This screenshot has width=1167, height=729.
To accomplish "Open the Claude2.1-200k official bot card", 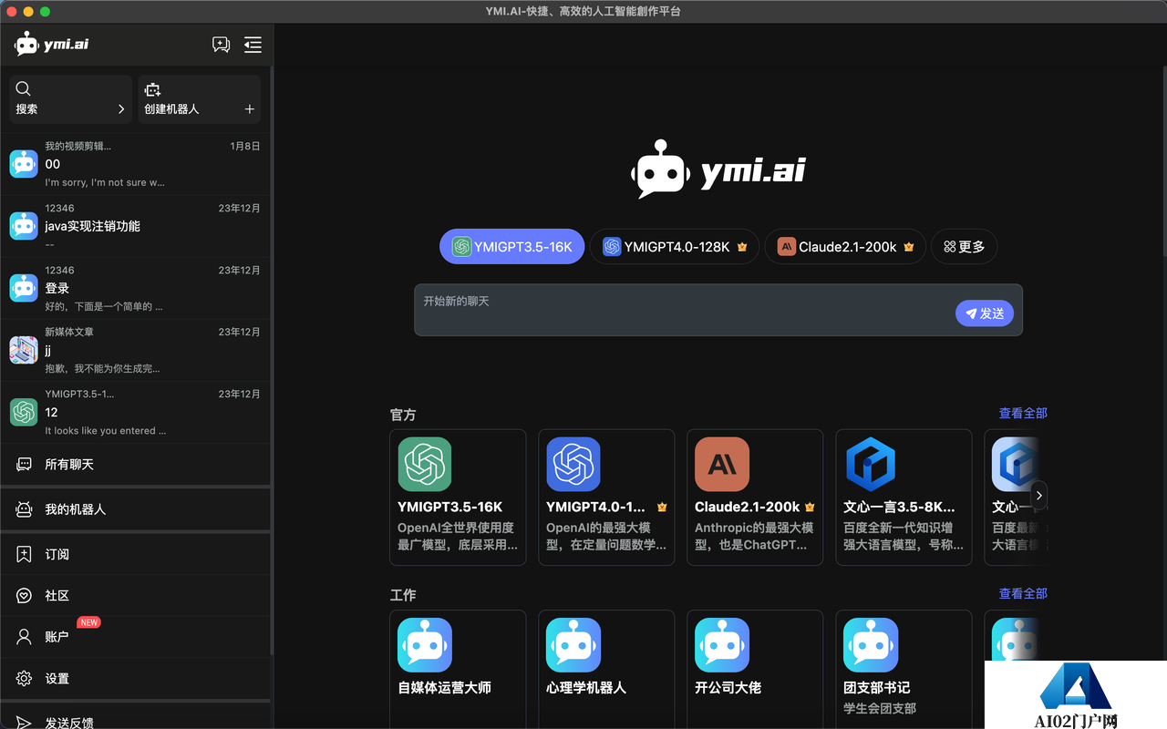I will (755, 498).
